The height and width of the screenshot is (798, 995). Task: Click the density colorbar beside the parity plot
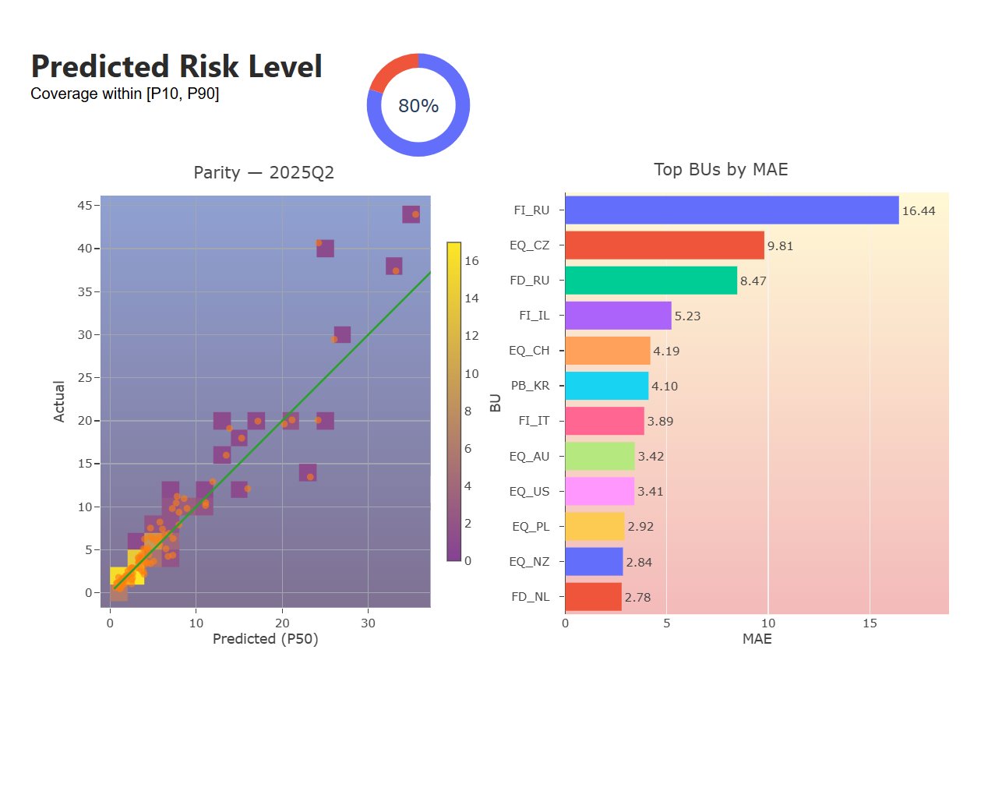pos(453,401)
